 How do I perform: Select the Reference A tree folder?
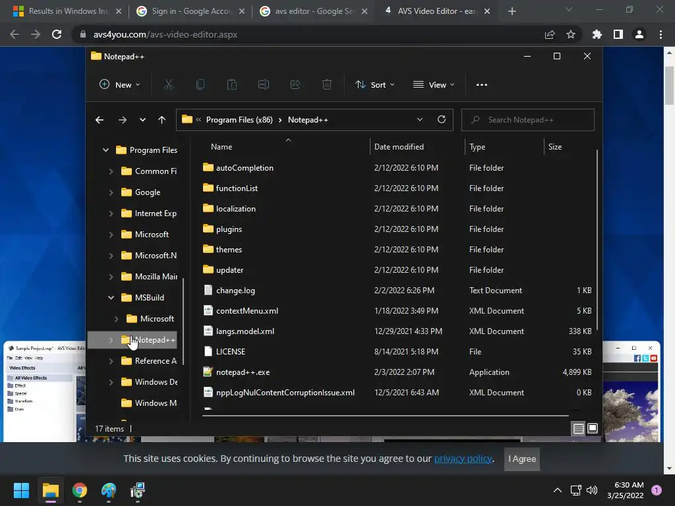(x=148, y=361)
